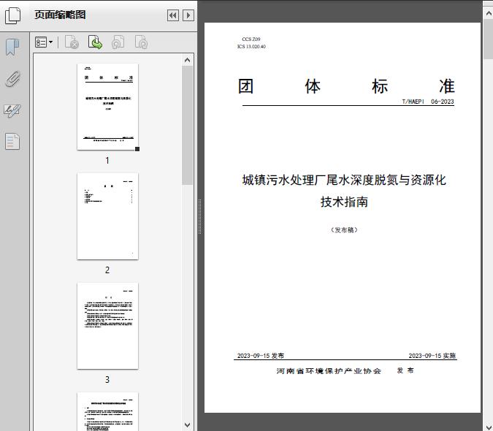Screen dimensions: 493x431
Task: Click the rotate pages clockwise icon
Action: [141, 42]
